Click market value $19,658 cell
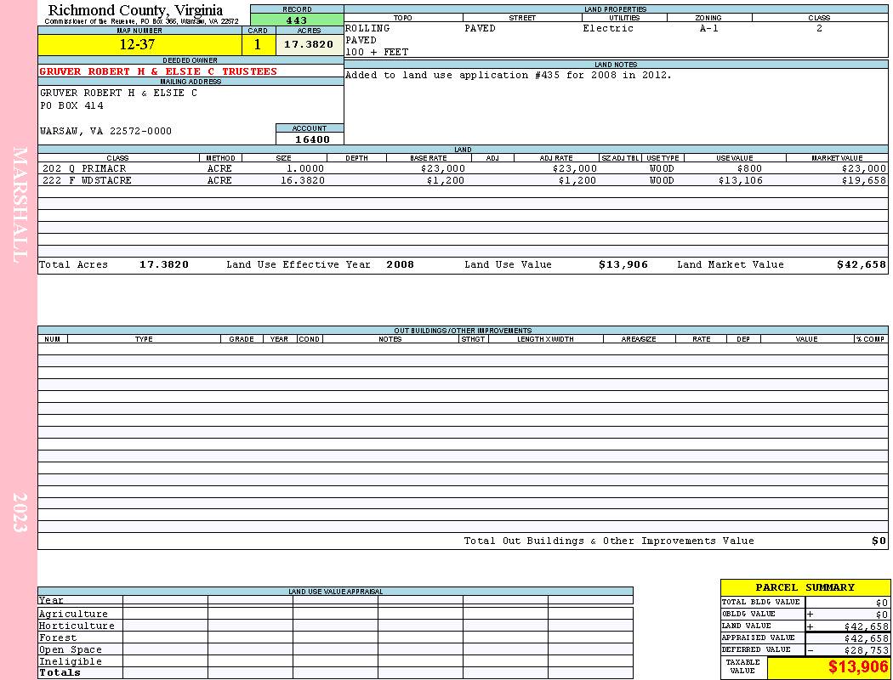This screenshot has width=893, height=680. point(864,181)
